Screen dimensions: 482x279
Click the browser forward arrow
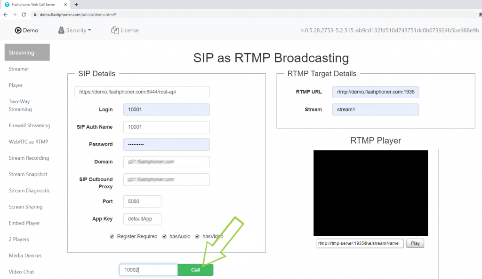pos(15,15)
